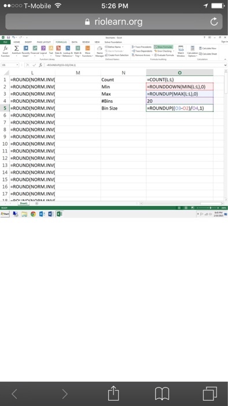Open the PAGE LAYOUT ribbon tab

43,42
